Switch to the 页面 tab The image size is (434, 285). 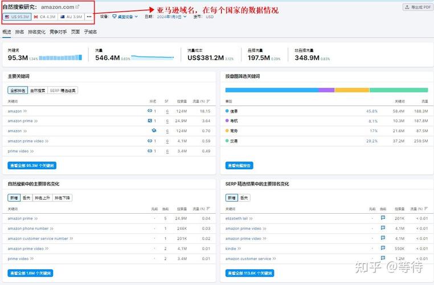point(75,32)
